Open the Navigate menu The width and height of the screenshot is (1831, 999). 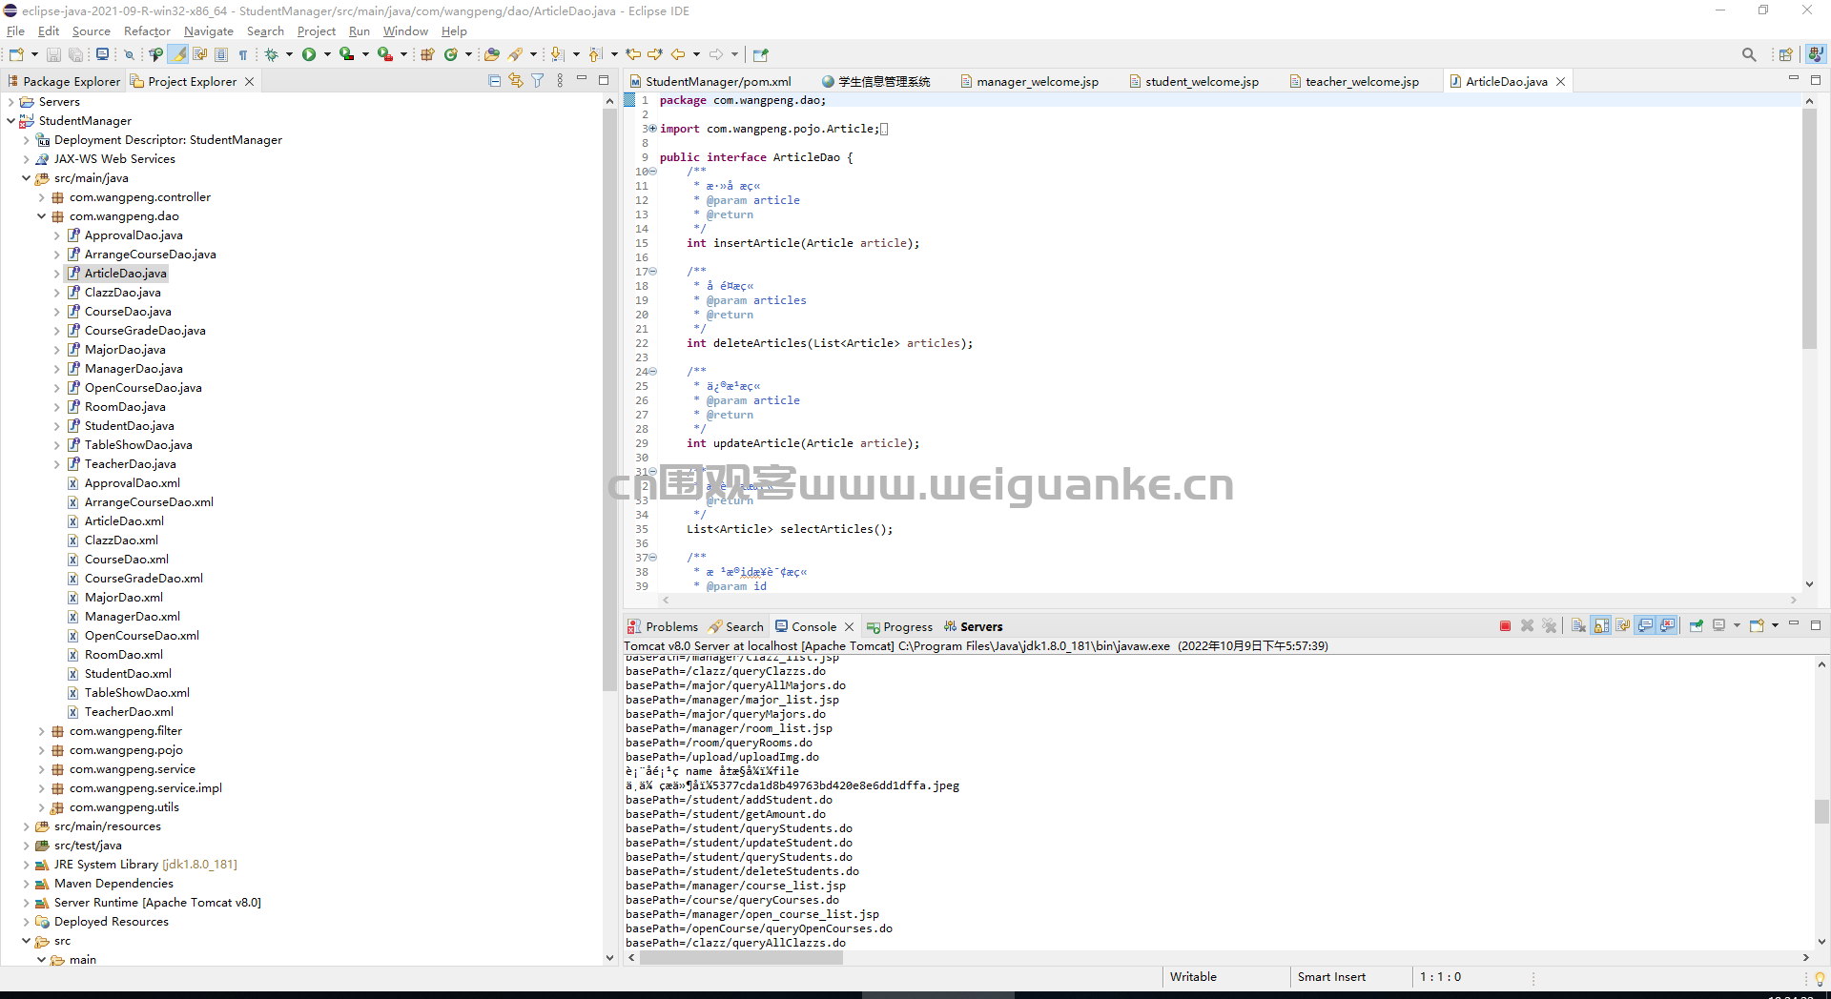click(208, 31)
